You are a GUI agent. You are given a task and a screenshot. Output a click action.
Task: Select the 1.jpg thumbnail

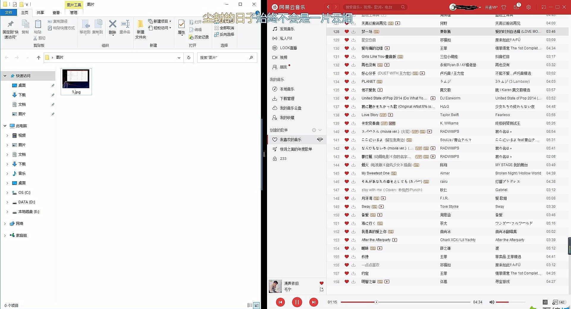76,79
